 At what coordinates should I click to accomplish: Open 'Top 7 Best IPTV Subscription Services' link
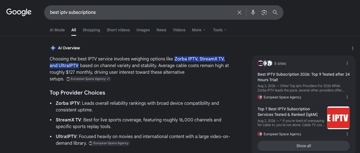(287, 112)
